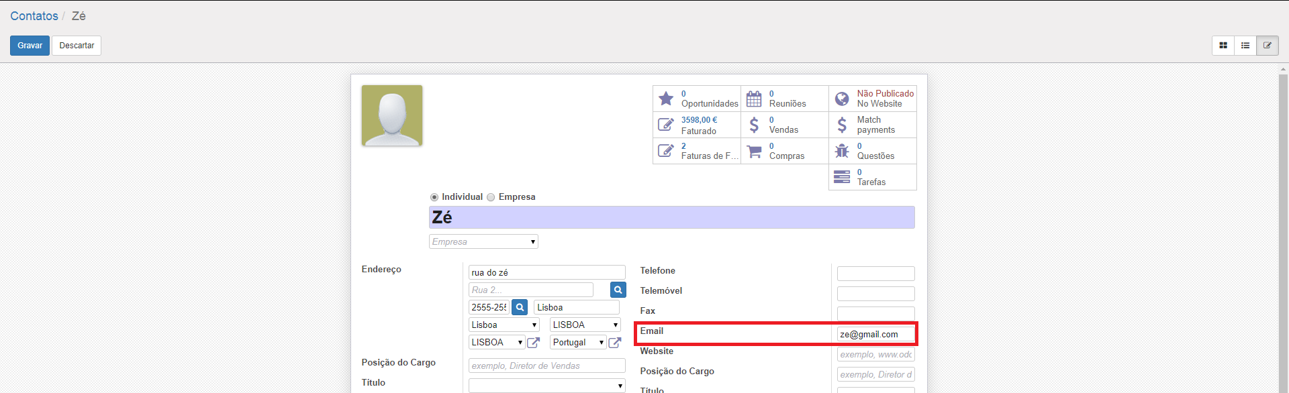1289x393 pixels.
Task: Click the Não Publicado website globe icon
Action: tap(842, 99)
